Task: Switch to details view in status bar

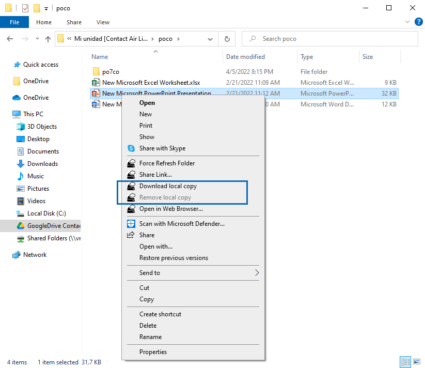Action: tap(405, 362)
